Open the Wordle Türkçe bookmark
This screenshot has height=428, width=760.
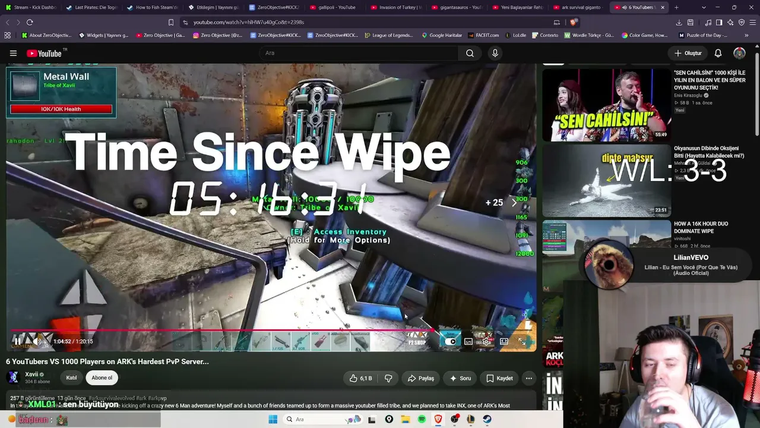tap(589, 35)
